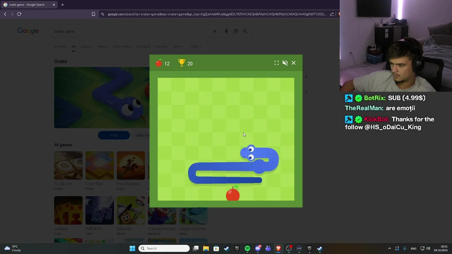This screenshot has width=452, height=254.
Task: Start voice search with microphone
Action: tap(226, 31)
